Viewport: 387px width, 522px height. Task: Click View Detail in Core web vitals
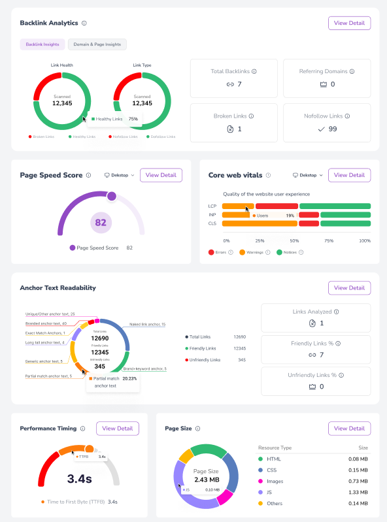349,175
